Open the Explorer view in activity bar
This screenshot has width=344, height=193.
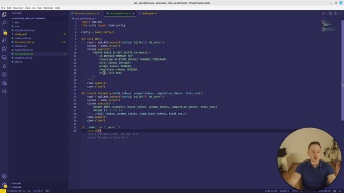(x=4, y=14)
